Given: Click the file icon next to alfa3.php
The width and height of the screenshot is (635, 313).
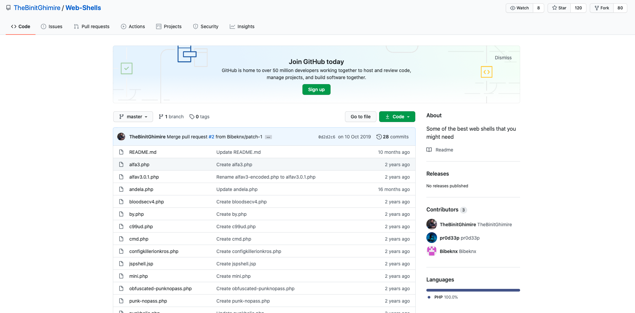Looking at the screenshot, I should (x=121, y=164).
